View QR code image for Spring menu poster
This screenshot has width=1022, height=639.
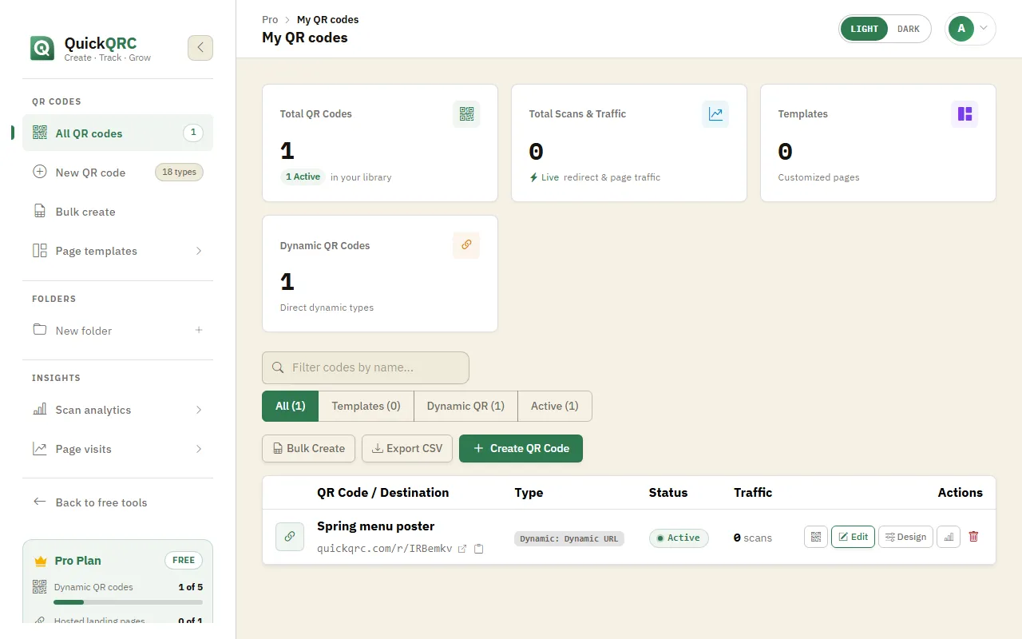coord(816,537)
